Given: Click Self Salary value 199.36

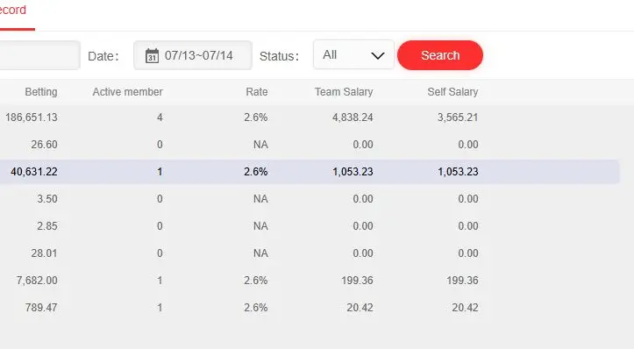Looking at the screenshot, I should tap(462, 281).
